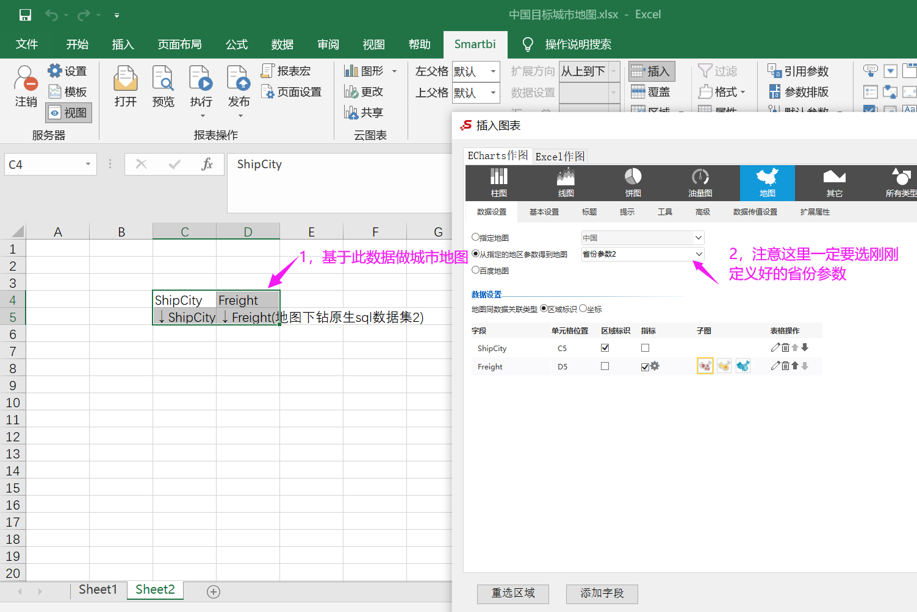This screenshot has height=612, width=917.
Task: Select the 其它 other chart type
Action: point(835,183)
